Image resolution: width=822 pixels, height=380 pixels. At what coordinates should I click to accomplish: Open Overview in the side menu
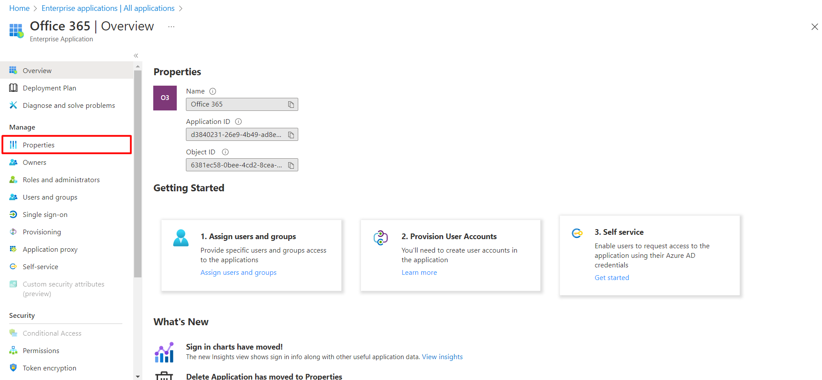coord(67,70)
